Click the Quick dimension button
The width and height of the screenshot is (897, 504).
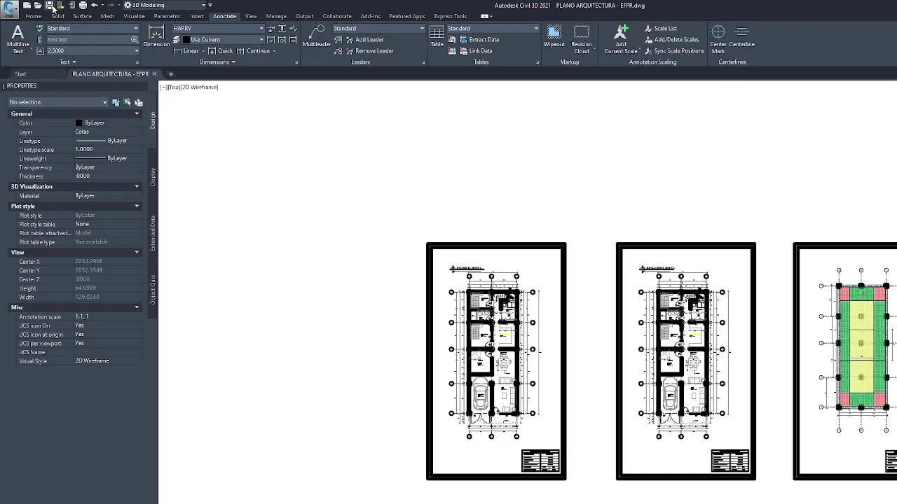coord(220,51)
